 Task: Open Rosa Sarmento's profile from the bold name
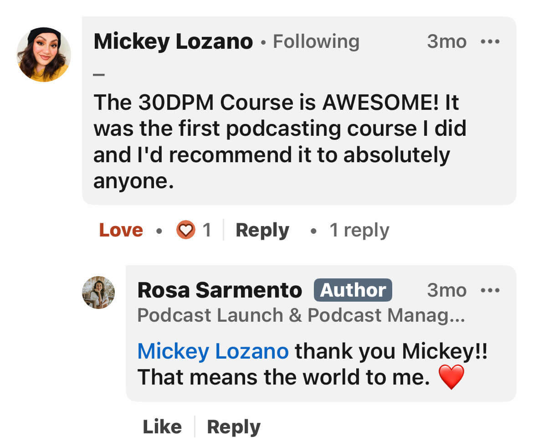pos(220,290)
